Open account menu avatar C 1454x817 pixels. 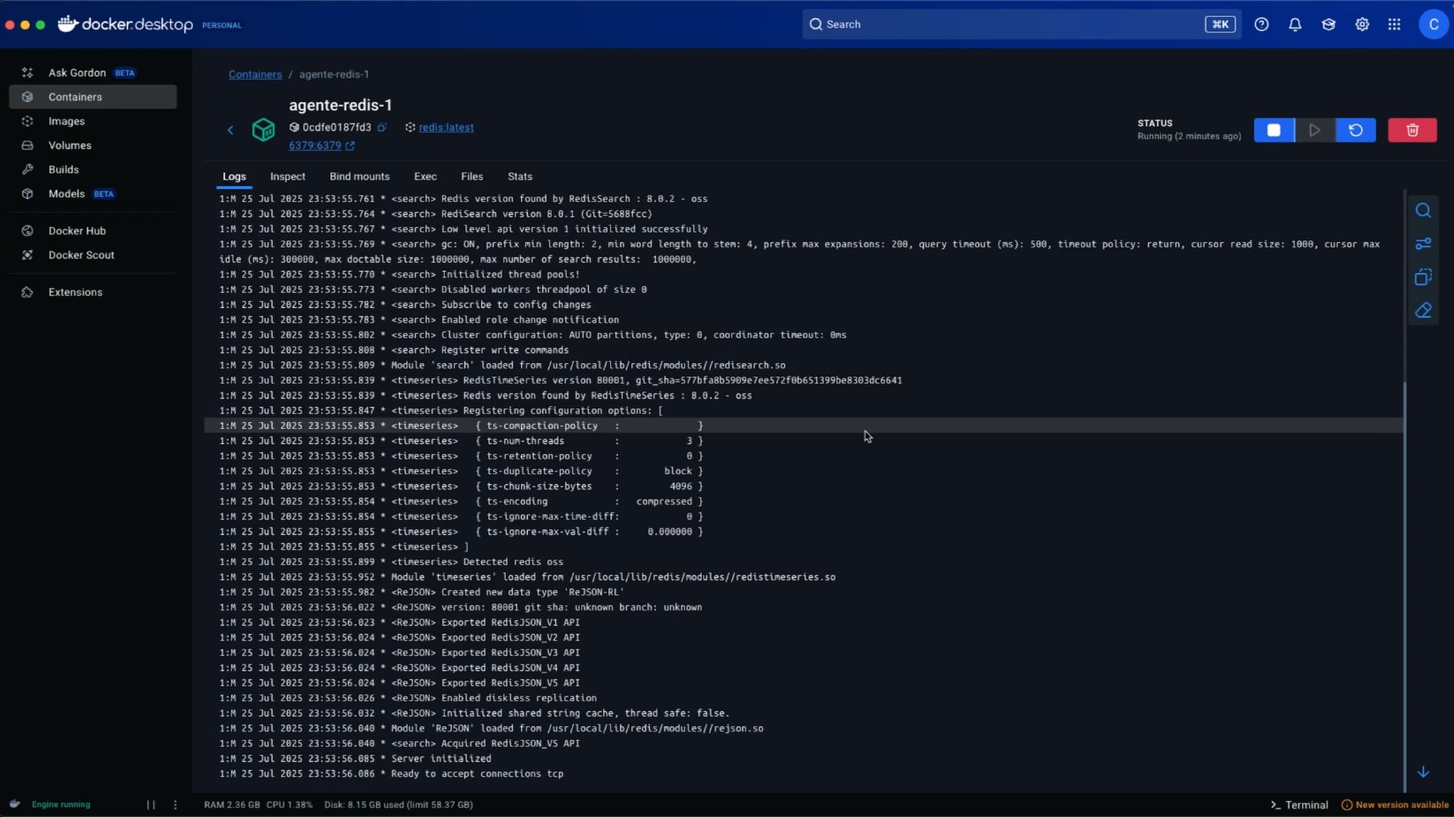point(1433,24)
